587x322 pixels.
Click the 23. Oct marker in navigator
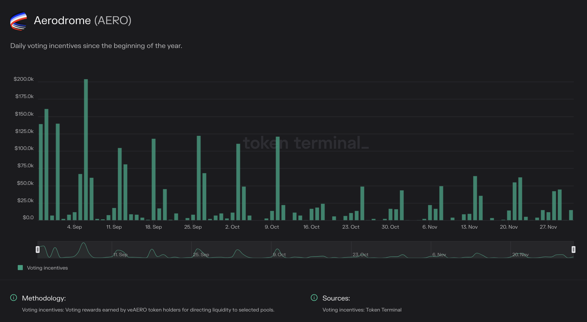pyautogui.click(x=360, y=255)
